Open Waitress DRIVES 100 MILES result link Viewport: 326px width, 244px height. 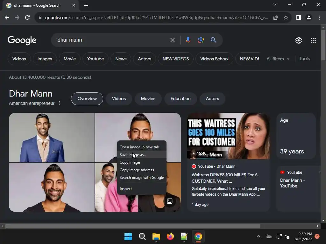pyautogui.click(x=224, y=178)
